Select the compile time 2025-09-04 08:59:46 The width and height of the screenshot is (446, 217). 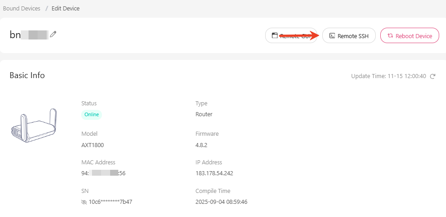pyautogui.click(x=221, y=202)
